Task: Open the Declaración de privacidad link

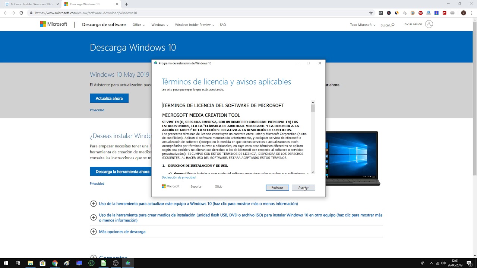Action: coord(179,178)
